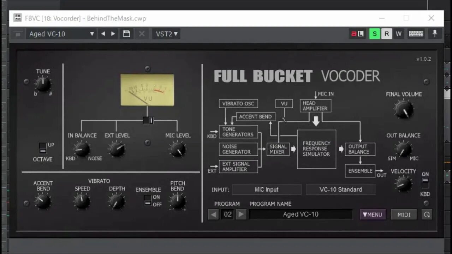Click the ACCENT BEND knob
This screenshot has width=452, height=254.
(43, 201)
